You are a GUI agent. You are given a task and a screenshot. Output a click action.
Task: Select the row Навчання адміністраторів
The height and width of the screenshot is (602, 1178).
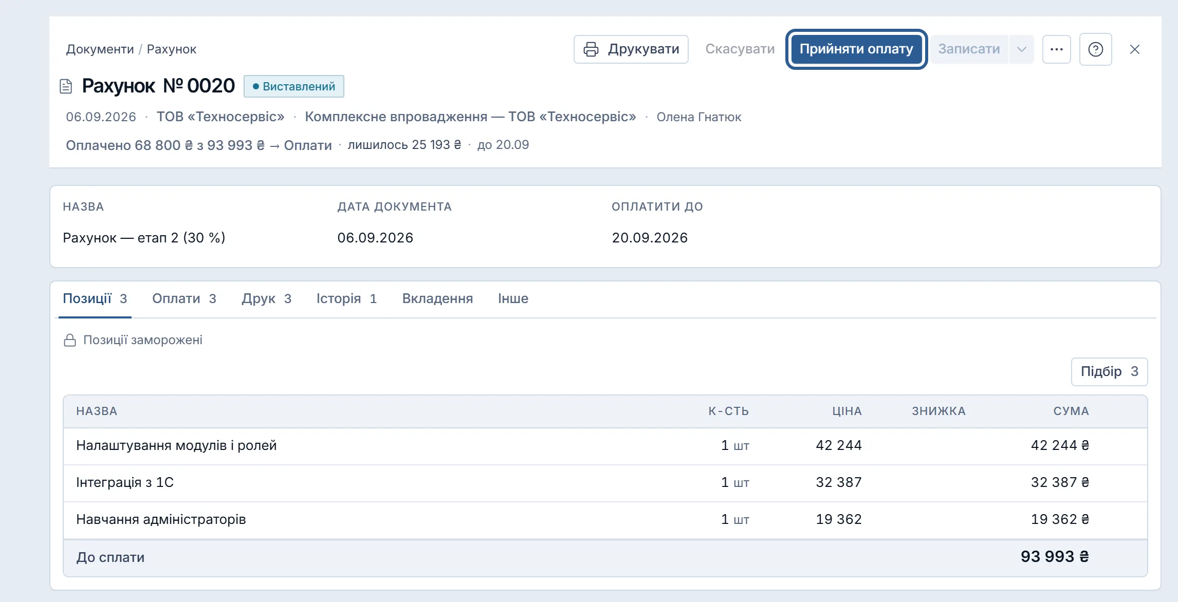pyautogui.click(x=605, y=520)
